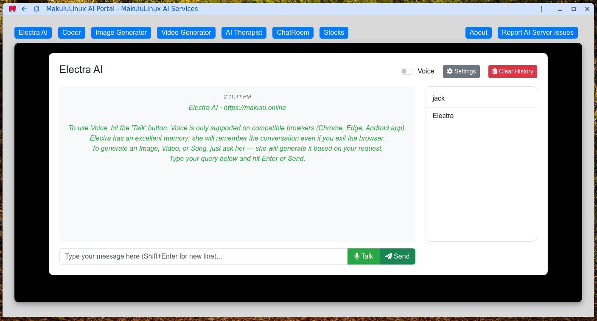Open the Video Generator page
The height and width of the screenshot is (321, 597).
tap(186, 33)
